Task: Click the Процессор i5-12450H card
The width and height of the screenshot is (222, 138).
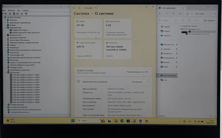Action: coord(118,50)
